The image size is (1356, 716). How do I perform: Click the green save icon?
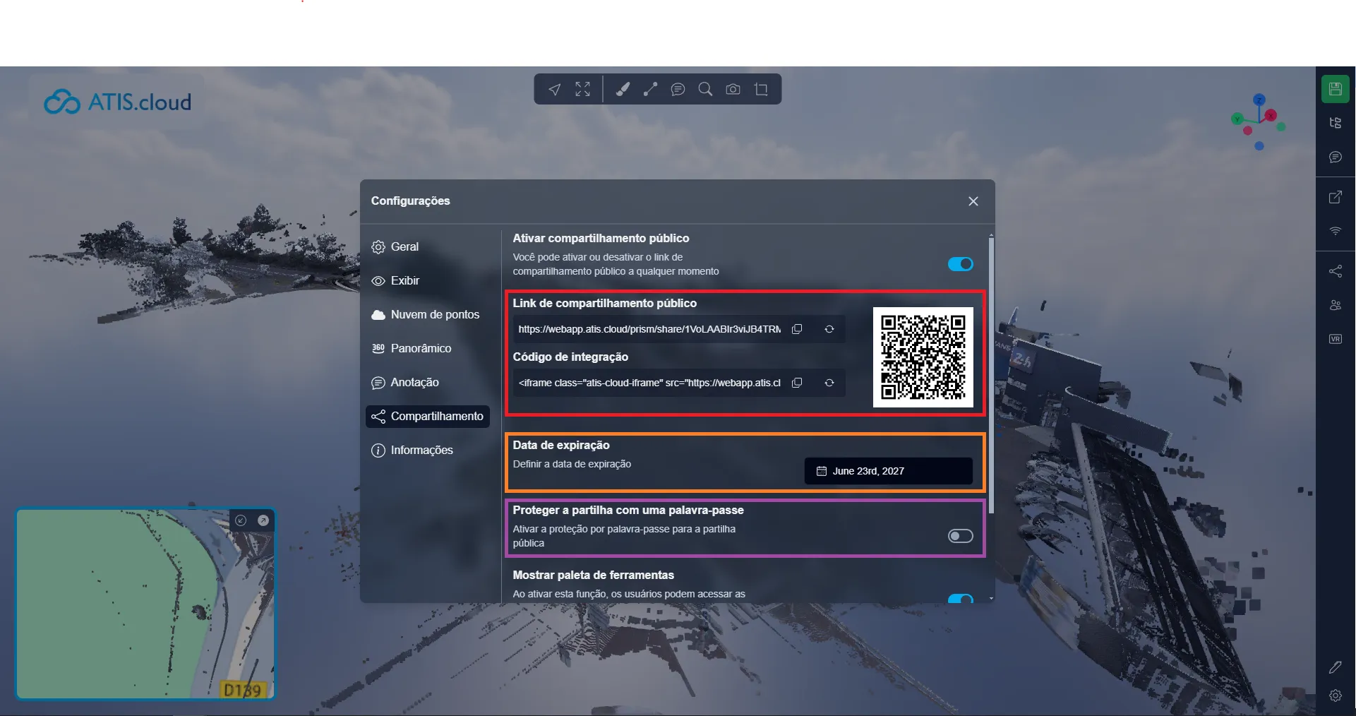tap(1335, 89)
